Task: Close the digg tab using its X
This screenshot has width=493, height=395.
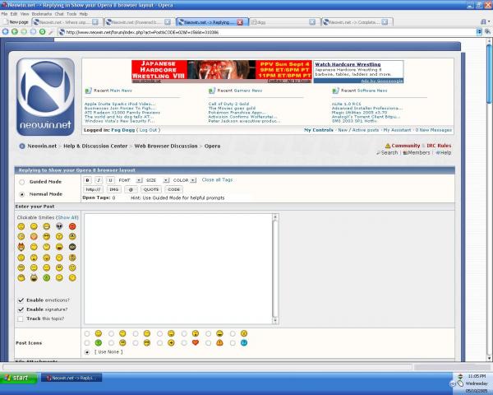Action: (312, 21)
